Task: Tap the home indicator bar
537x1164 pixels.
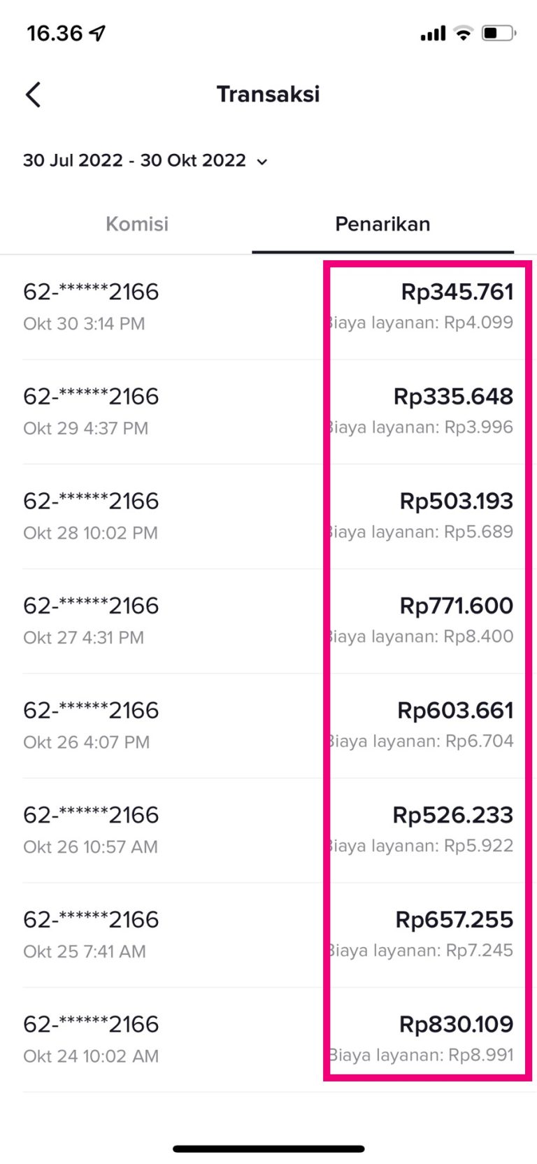Action: coord(268,1149)
